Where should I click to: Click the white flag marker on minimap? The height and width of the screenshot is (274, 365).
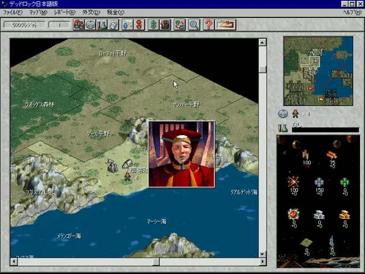pos(316,61)
